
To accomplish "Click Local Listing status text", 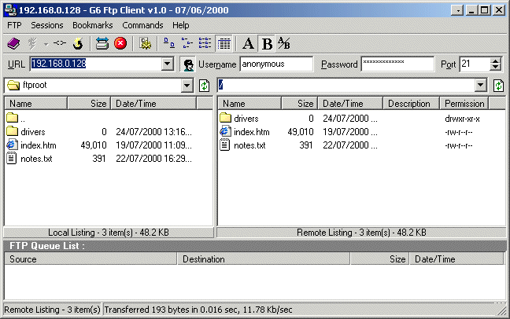I will 109,233.
